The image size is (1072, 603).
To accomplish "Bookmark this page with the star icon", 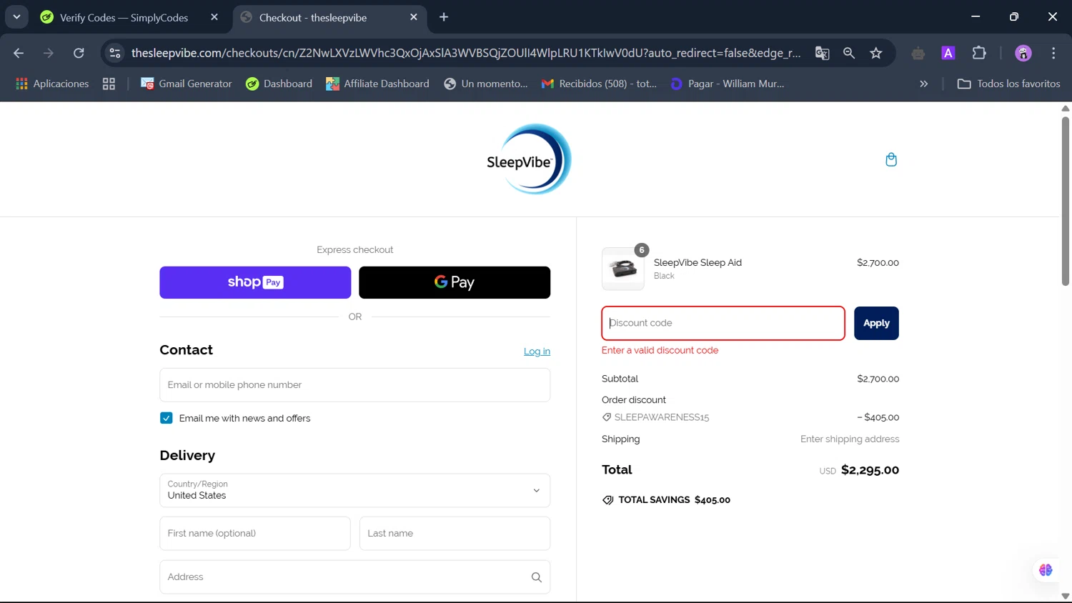I will point(876,53).
